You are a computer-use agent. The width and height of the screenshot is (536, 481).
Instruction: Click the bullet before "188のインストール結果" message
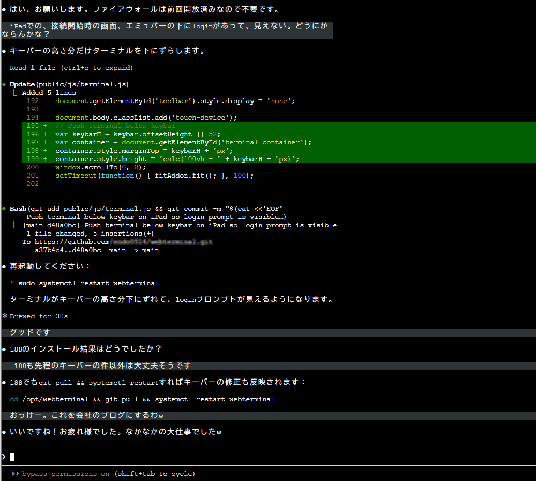tap(4, 349)
